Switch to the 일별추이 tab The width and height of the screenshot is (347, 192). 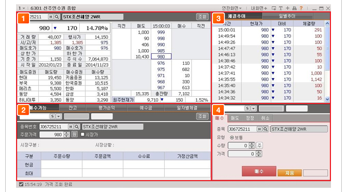point(287,16)
